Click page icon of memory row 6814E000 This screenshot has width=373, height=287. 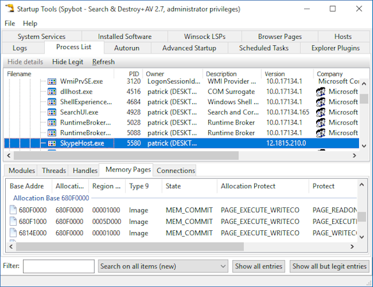click(13, 233)
